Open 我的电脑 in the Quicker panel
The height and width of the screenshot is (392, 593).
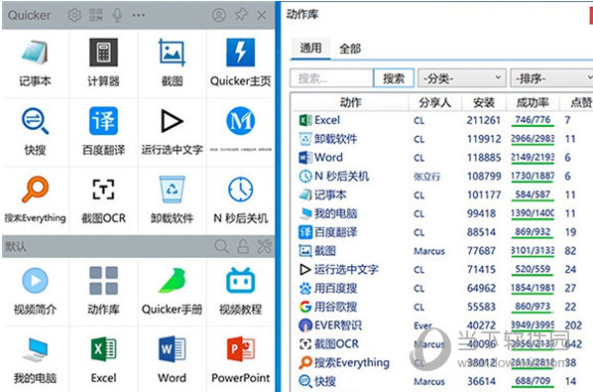[35, 360]
